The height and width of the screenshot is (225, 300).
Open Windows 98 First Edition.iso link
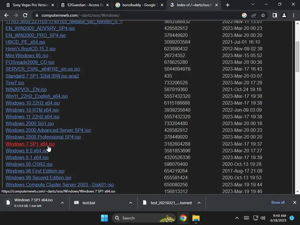point(35,171)
